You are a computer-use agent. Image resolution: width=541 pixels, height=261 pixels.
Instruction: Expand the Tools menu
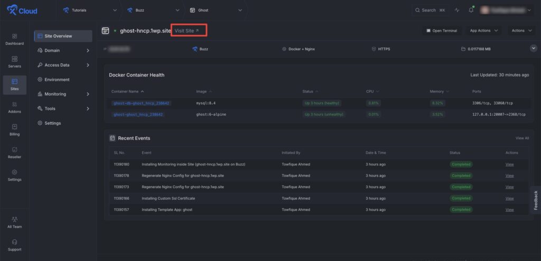[63, 108]
